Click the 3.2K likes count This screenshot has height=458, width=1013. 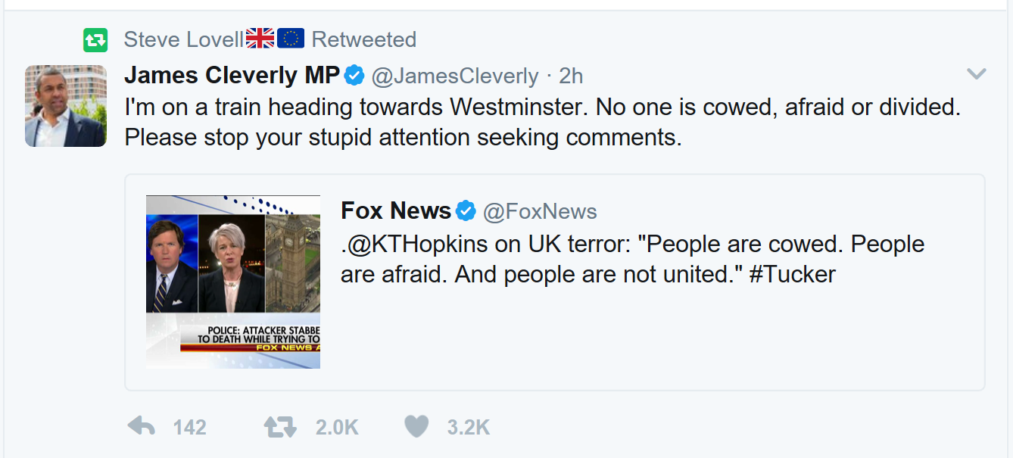coord(468,428)
